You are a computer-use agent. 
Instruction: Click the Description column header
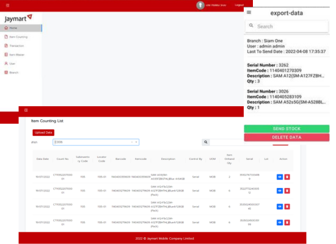tap(168, 159)
